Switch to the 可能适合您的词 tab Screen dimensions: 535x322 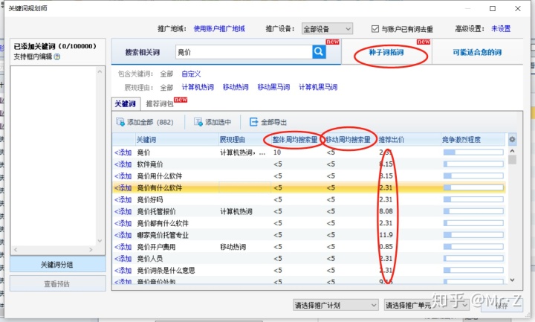pyautogui.click(x=477, y=52)
